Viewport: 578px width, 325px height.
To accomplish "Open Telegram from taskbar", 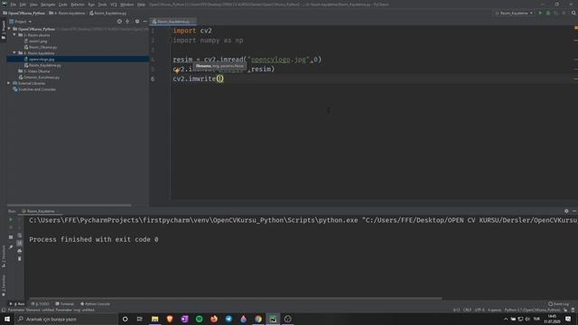I will [x=228, y=319].
